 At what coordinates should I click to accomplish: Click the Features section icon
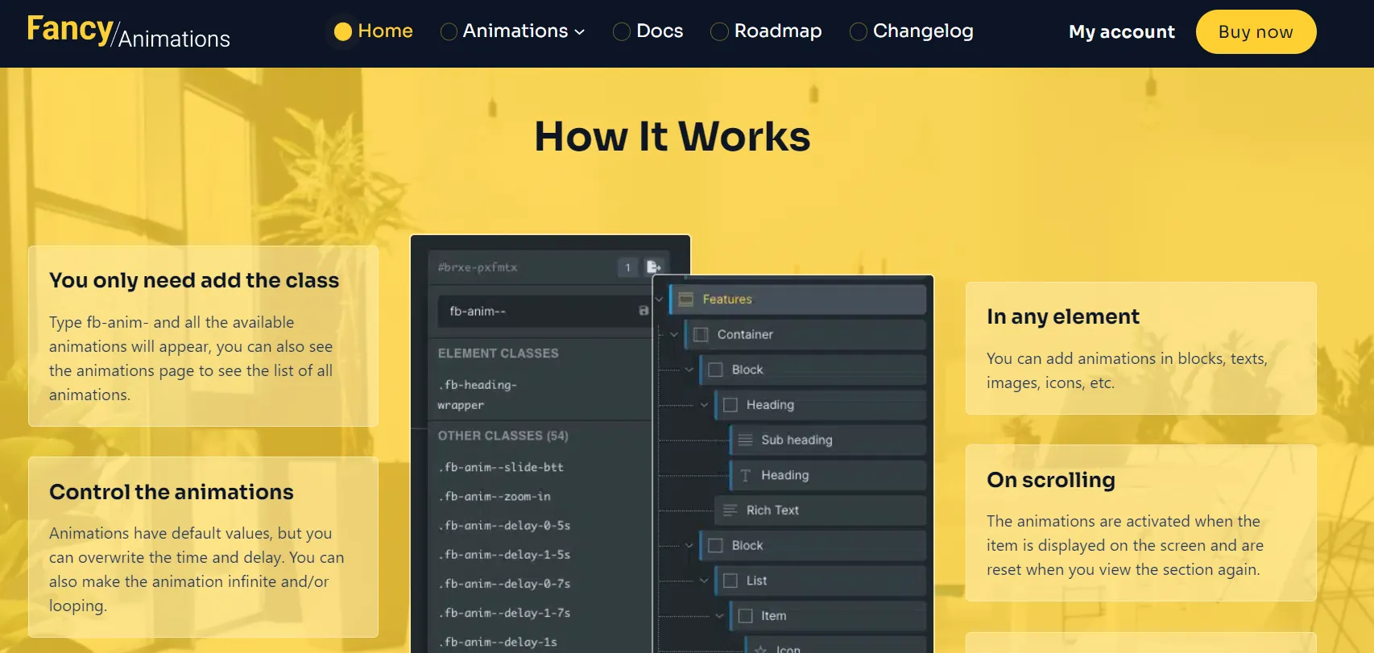coord(686,300)
